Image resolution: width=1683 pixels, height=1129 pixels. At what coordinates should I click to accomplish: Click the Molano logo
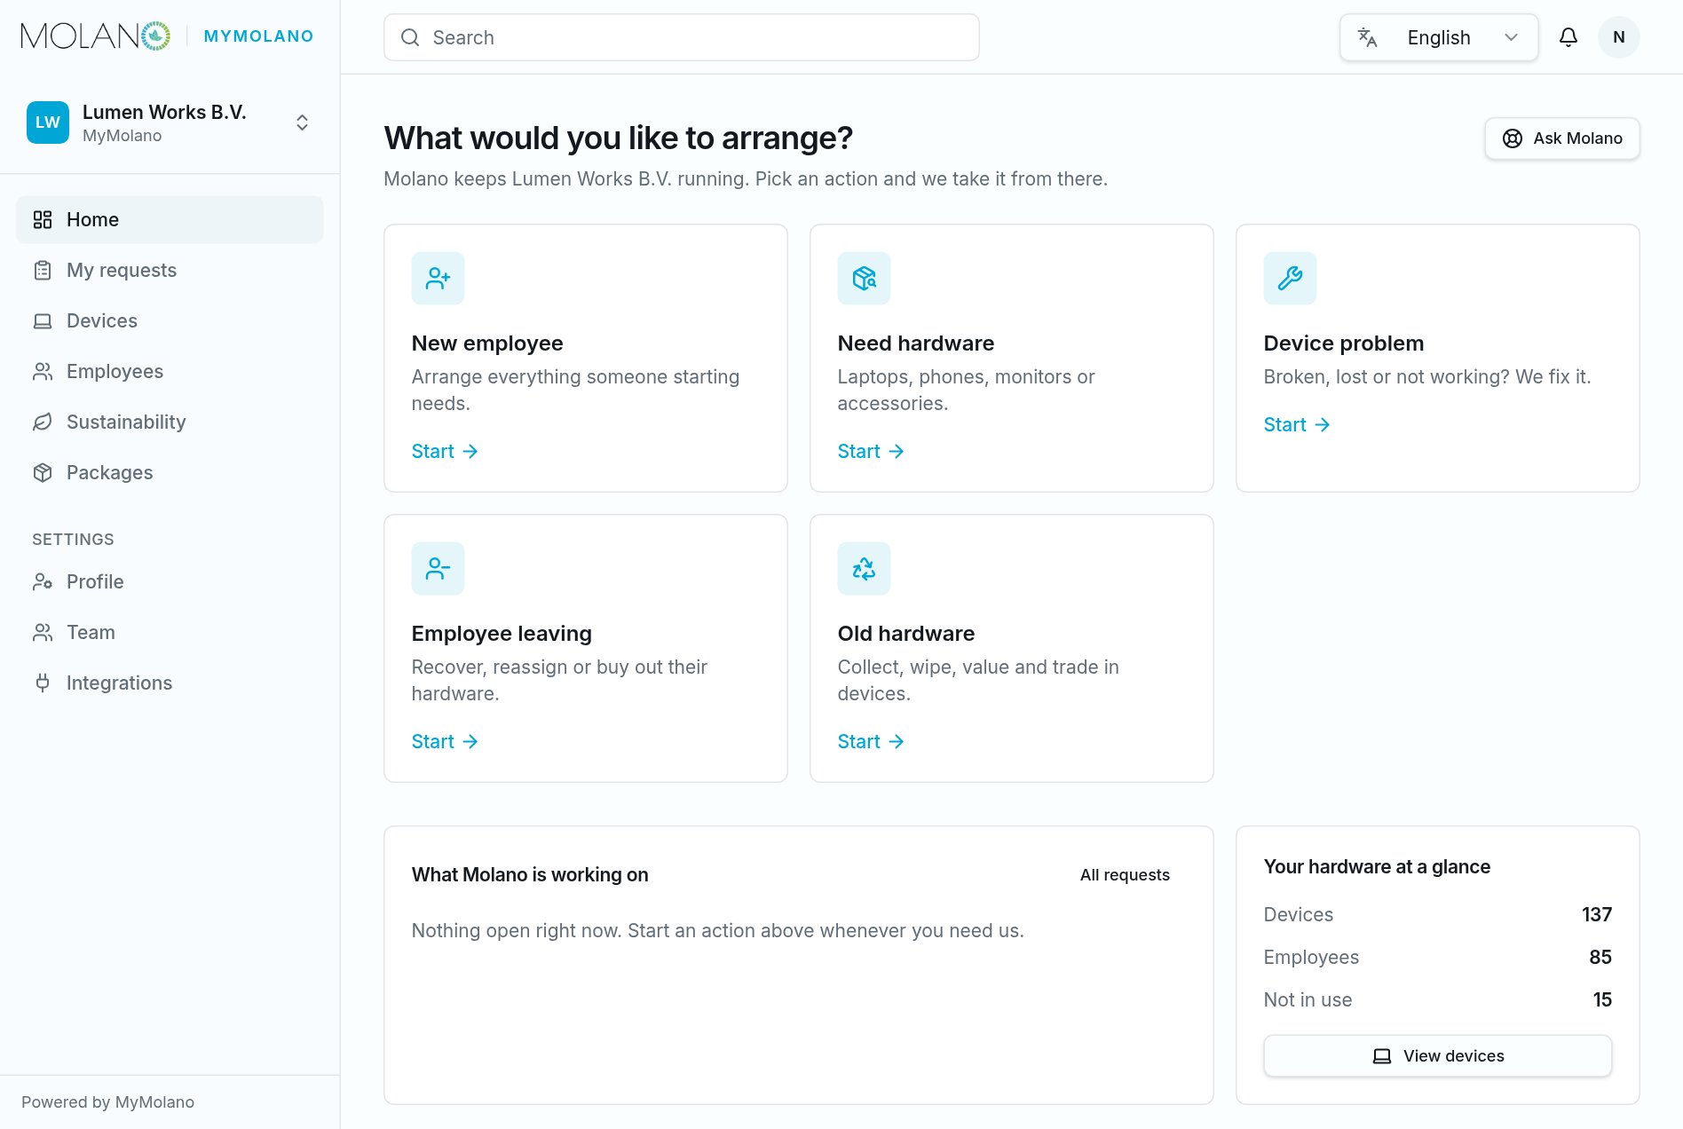(x=96, y=36)
